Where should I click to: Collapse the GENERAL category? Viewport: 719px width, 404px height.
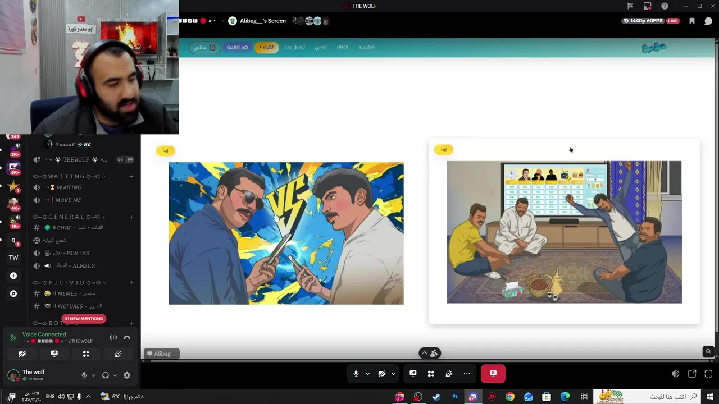point(69,217)
